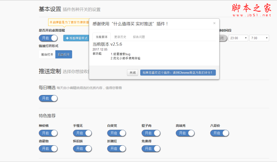The height and width of the screenshot is (162, 277).
Task: Turn off the 神价格 switch
Action: coord(48,133)
